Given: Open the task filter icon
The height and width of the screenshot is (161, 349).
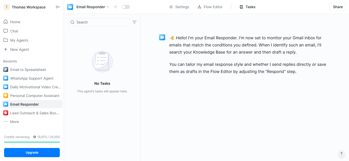Looking at the screenshot, I should [x=134, y=22].
